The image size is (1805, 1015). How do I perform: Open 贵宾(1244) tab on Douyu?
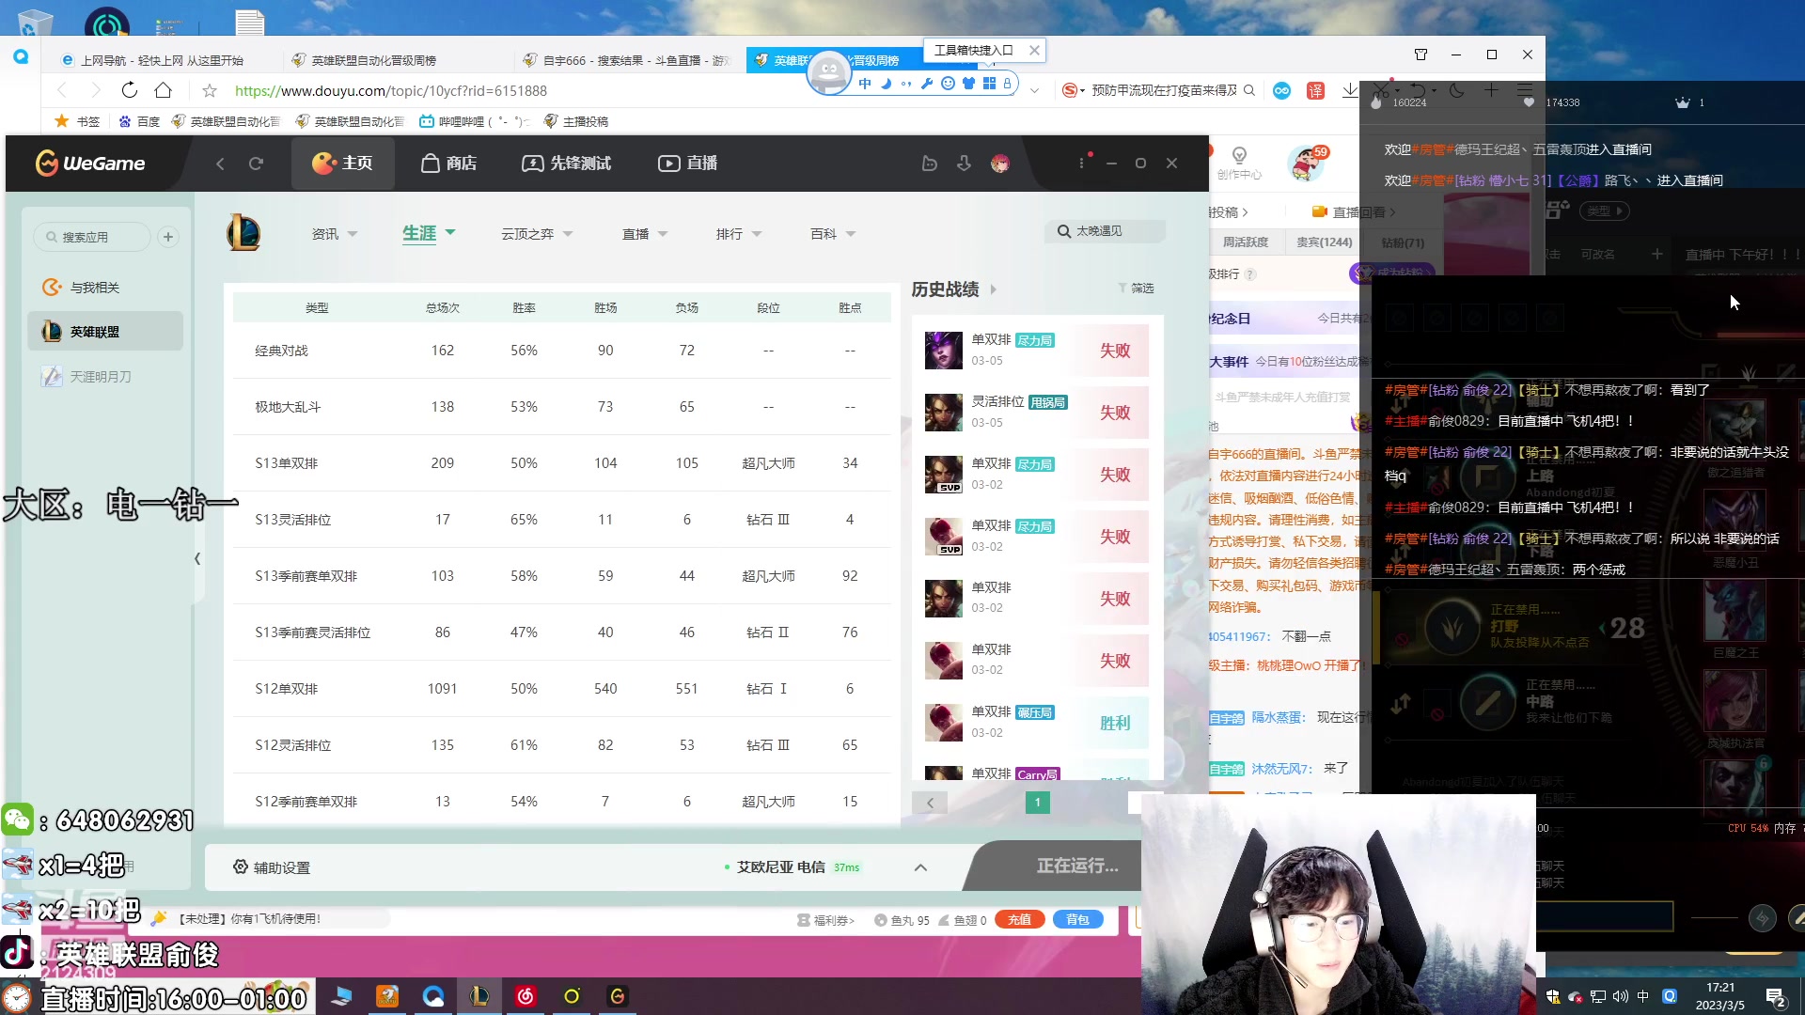coord(1324,242)
